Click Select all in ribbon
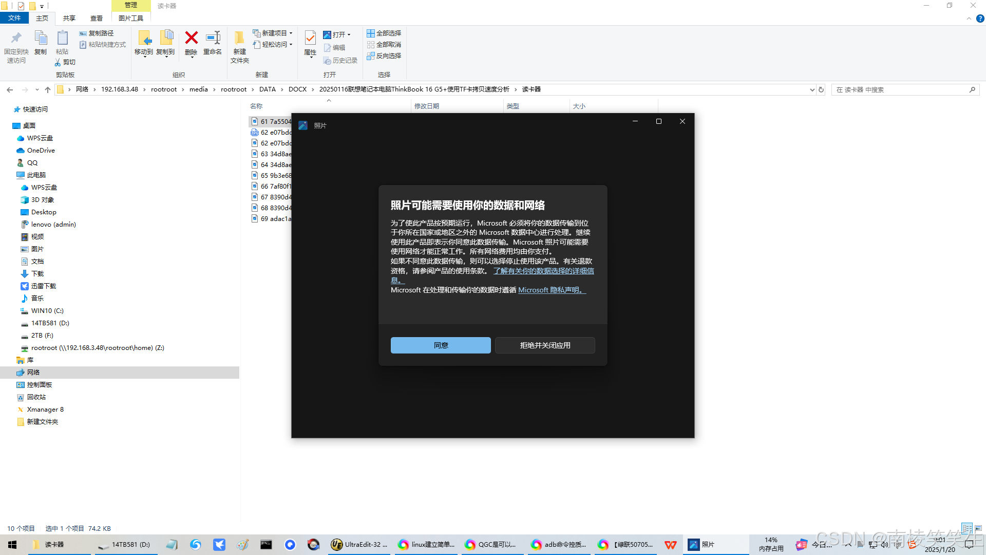986x555 pixels. [384, 33]
